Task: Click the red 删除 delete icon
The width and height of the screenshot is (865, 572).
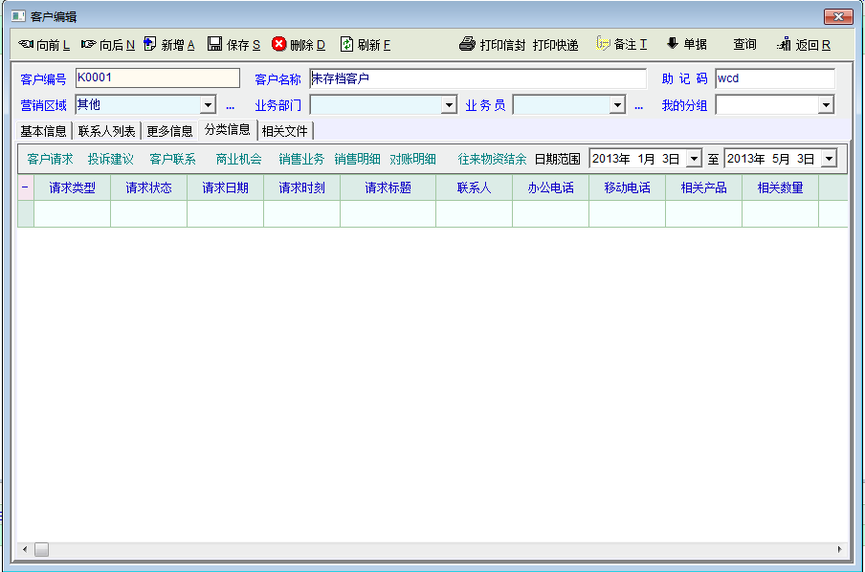Action: [279, 44]
